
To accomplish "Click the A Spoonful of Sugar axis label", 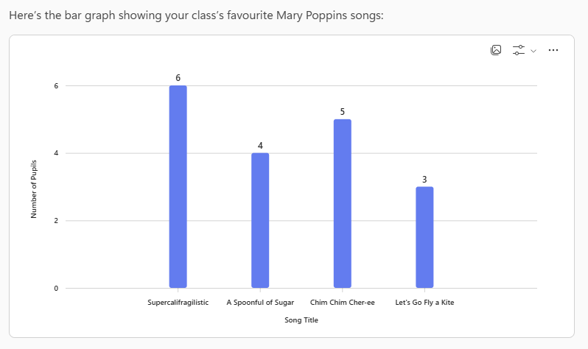I will coord(260,302).
